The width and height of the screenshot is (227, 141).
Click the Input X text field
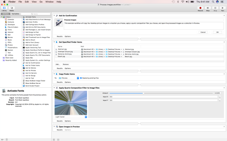click(x=164, y=97)
